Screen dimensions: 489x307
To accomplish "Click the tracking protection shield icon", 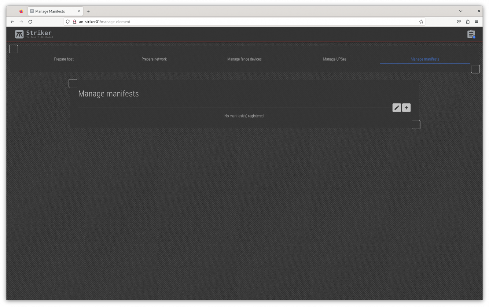I will (x=68, y=22).
